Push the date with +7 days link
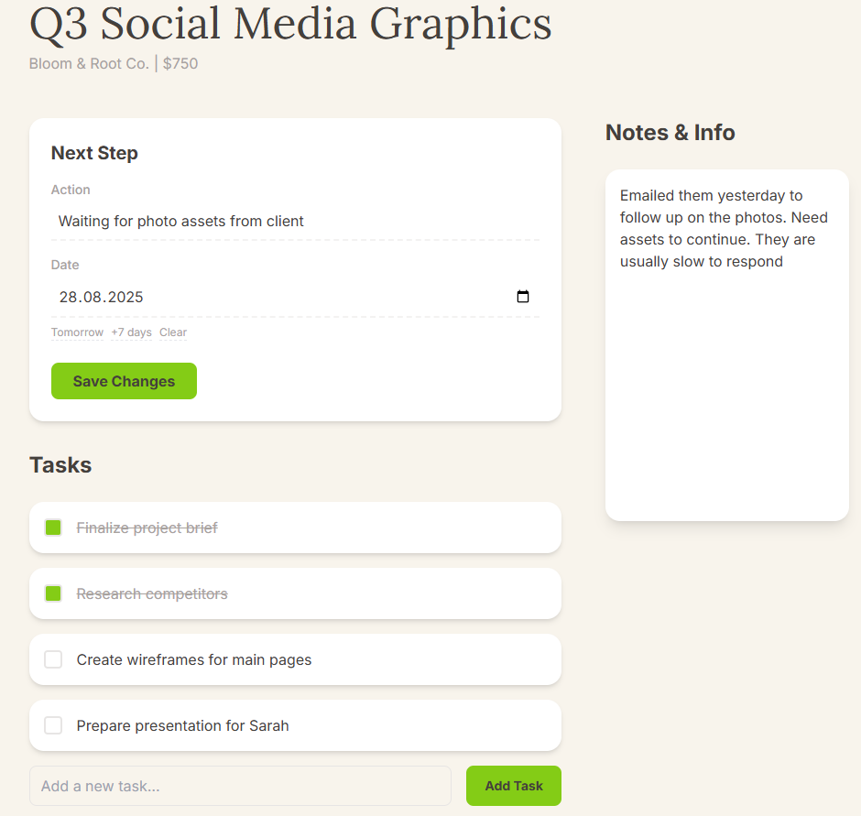 131,332
